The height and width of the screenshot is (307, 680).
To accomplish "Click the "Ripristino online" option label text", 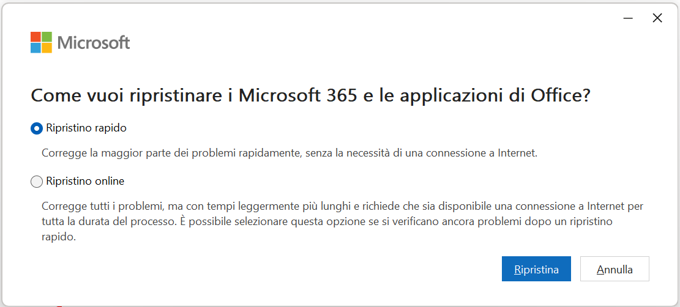I will 85,181.
